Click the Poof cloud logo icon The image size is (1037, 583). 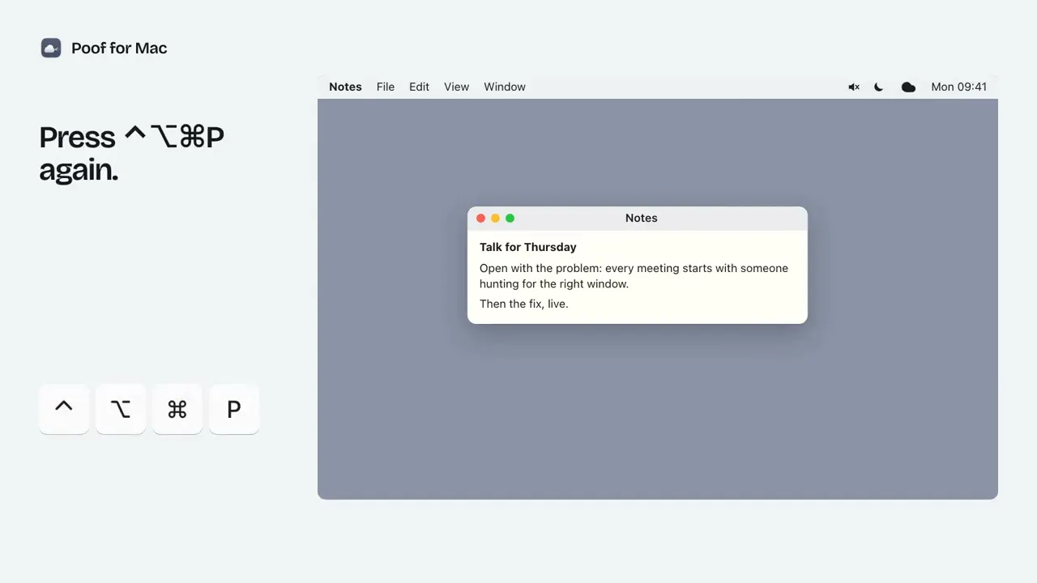[x=51, y=48]
